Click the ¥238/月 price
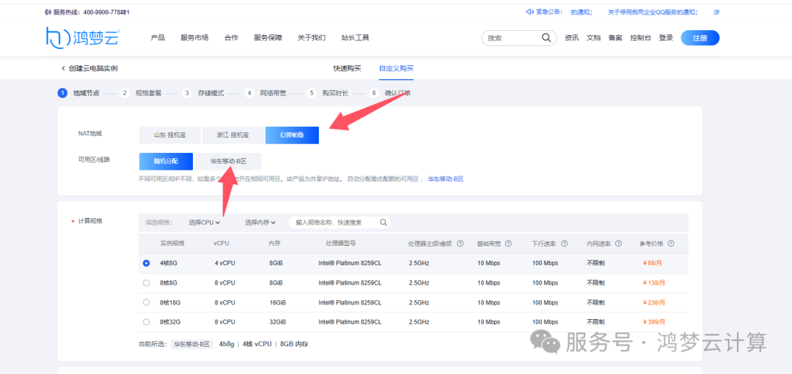 653,302
